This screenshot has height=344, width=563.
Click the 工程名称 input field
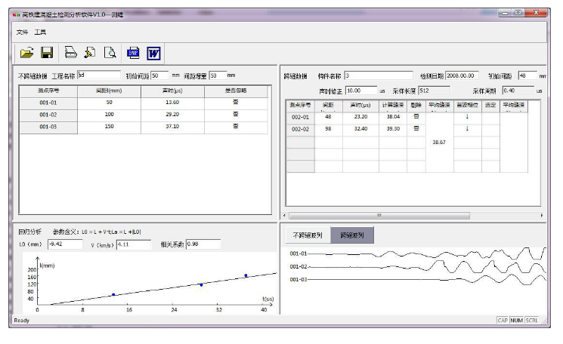click(x=98, y=75)
